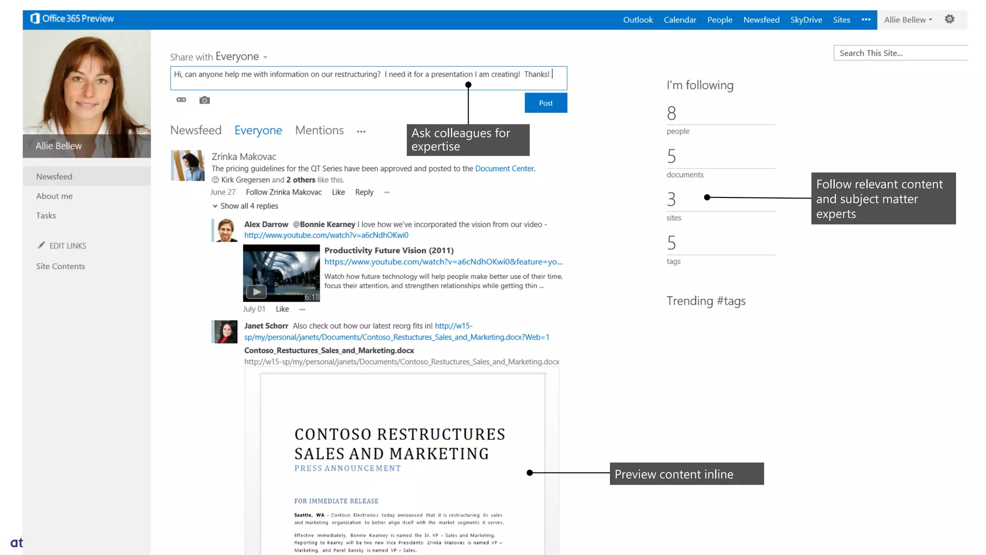Open the Contoso_Restuctures_Sales_and_Marketing.docx title
Screen dimensions: 986x555
[329, 351]
